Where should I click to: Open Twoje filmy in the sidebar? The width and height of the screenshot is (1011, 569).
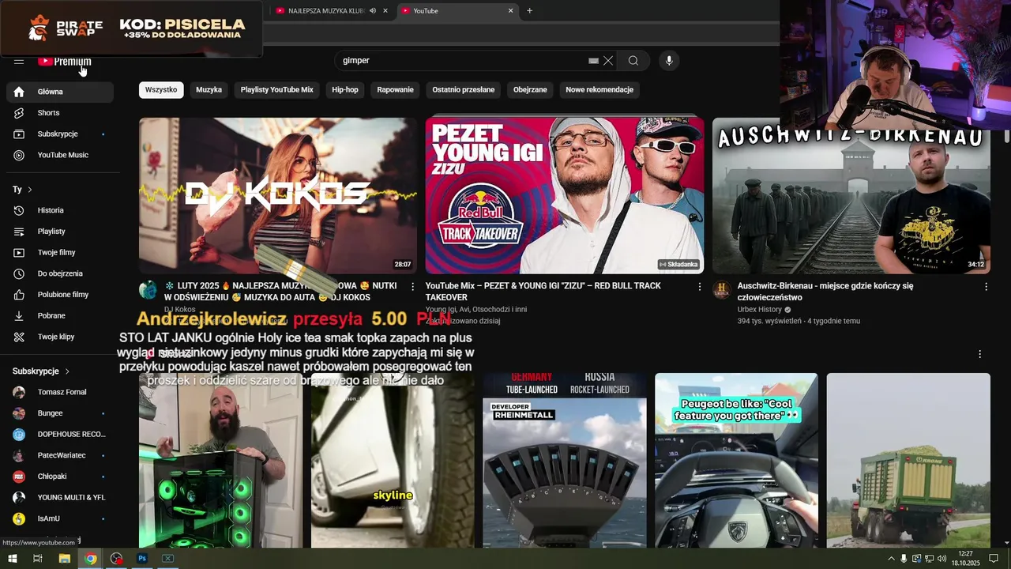(x=60, y=253)
